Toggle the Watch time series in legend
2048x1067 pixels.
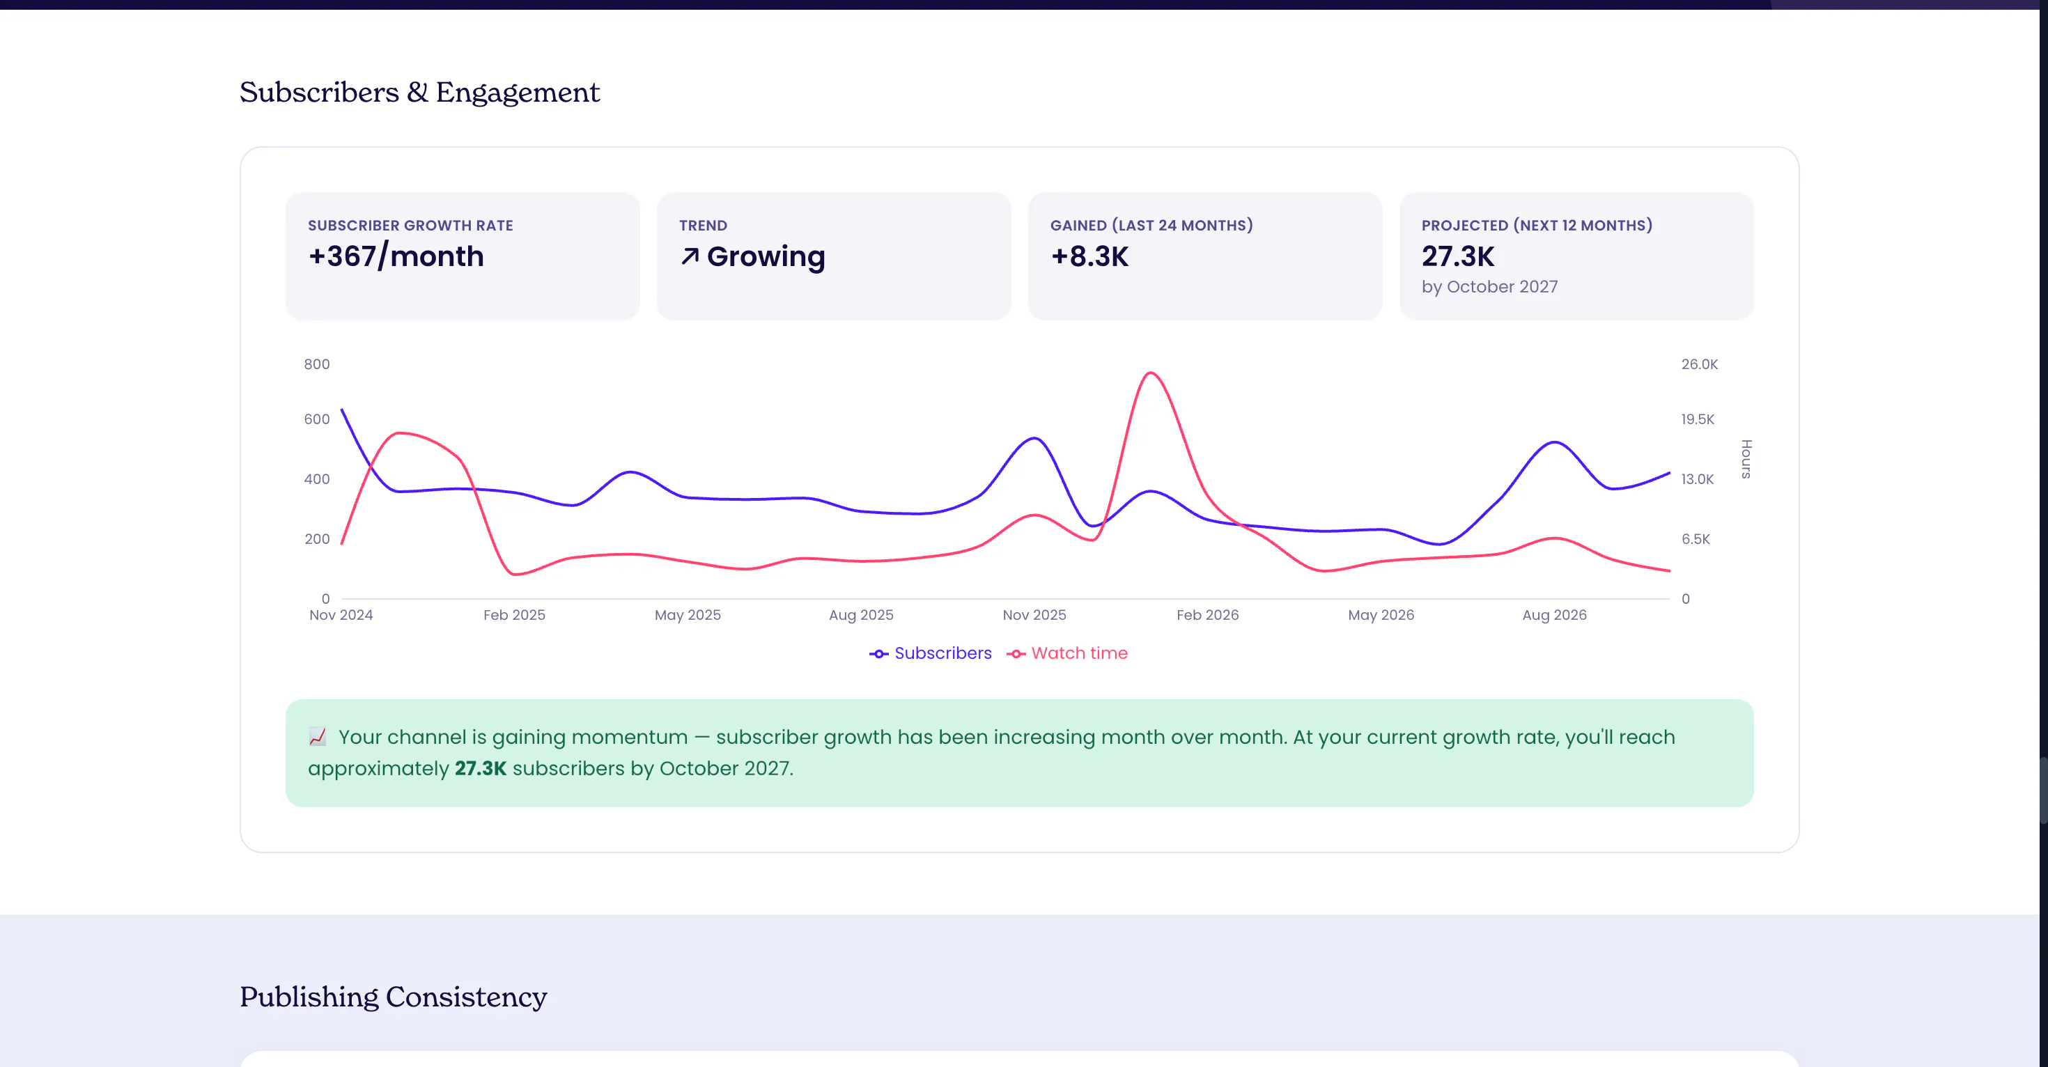(1067, 653)
